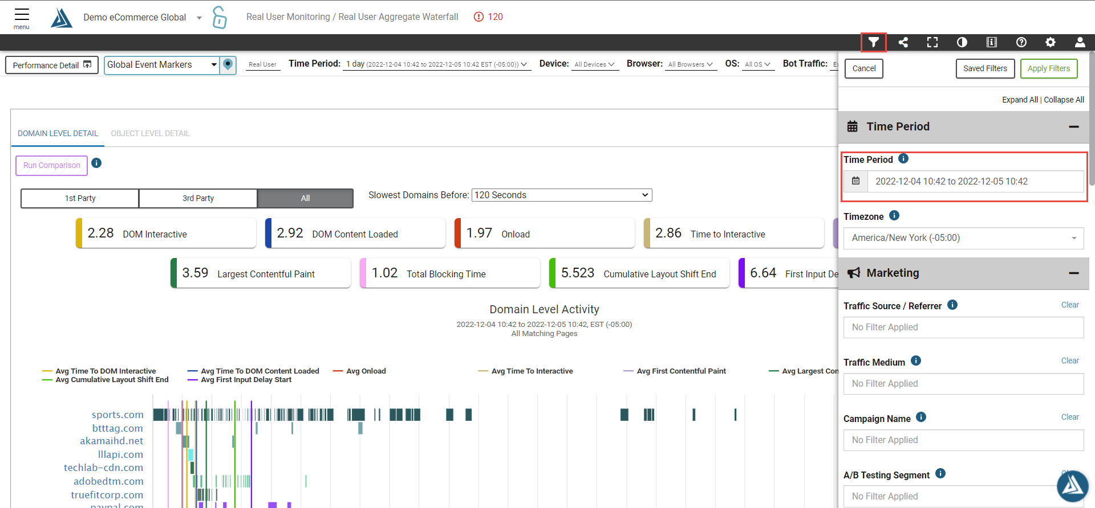Open the Slowest Domains Before dropdown
Screen dimensions: 1095x508
tap(562, 195)
